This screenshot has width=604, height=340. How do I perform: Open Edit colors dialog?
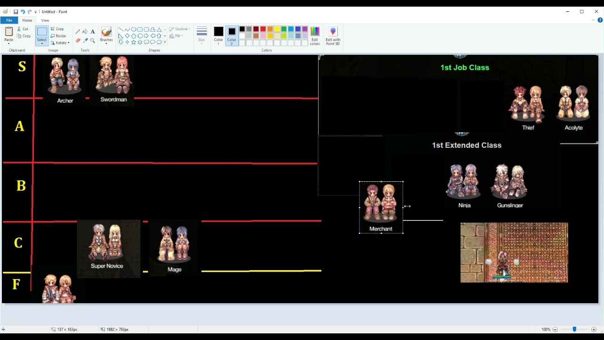tap(315, 36)
